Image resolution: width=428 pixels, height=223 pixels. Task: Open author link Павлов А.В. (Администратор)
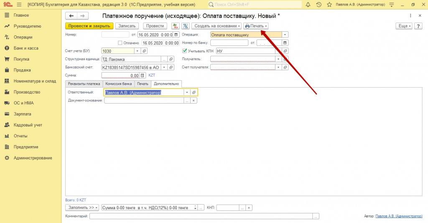tap(399, 216)
